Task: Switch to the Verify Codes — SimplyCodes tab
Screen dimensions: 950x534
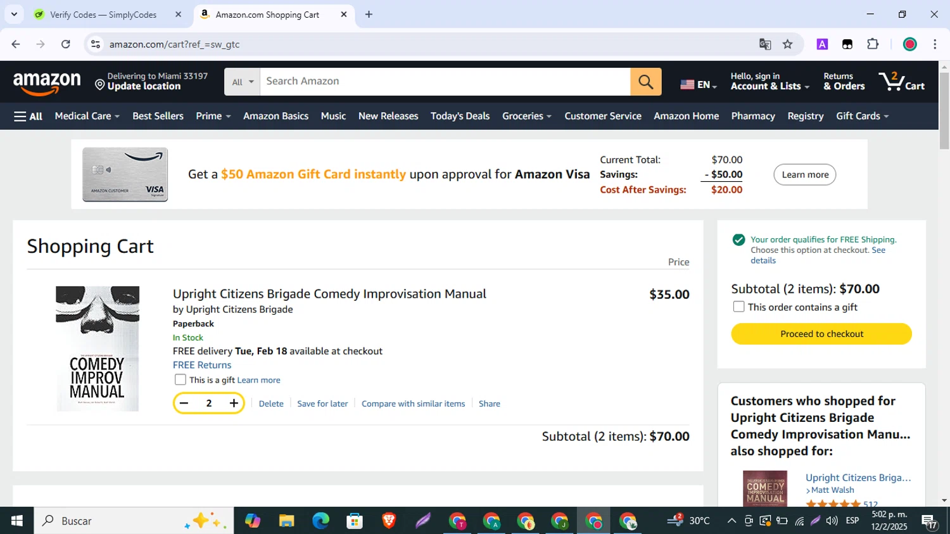Action: tap(103, 15)
